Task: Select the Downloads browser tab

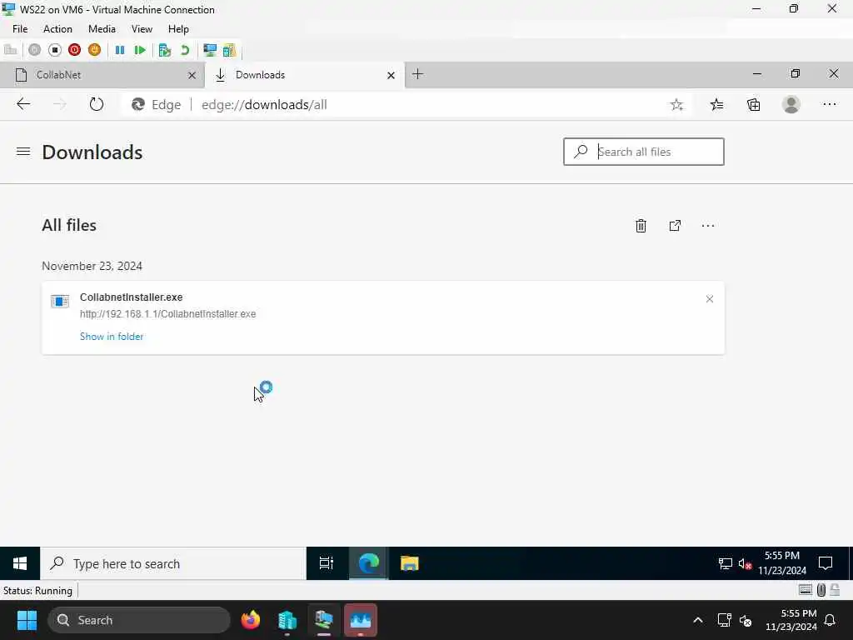Action: (304, 75)
